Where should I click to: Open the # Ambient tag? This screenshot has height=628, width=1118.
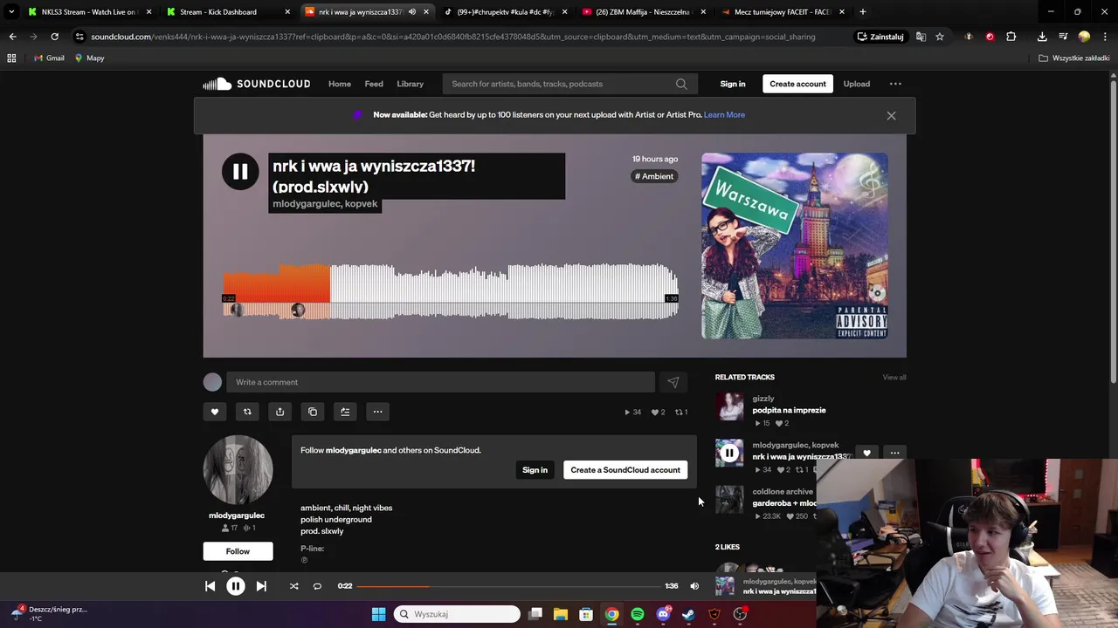pos(654,176)
